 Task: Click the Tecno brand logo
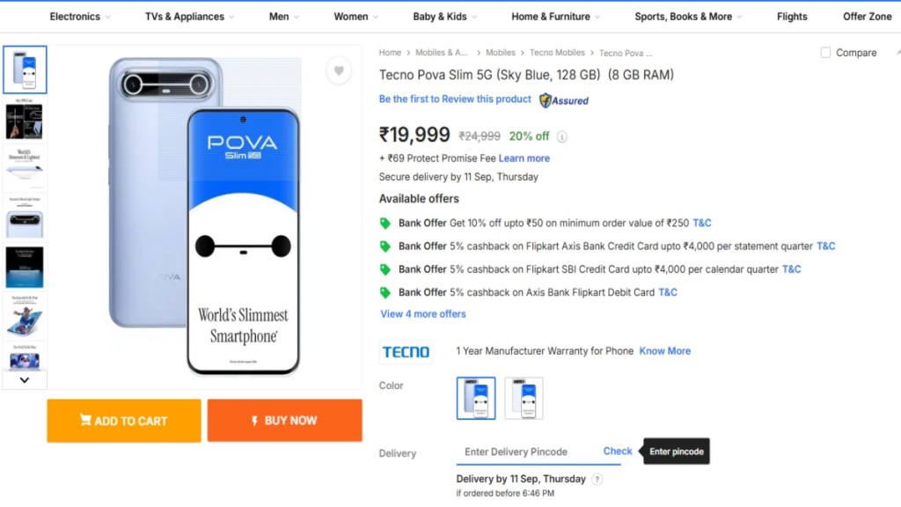pyautogui.click(x=406, y=352)
